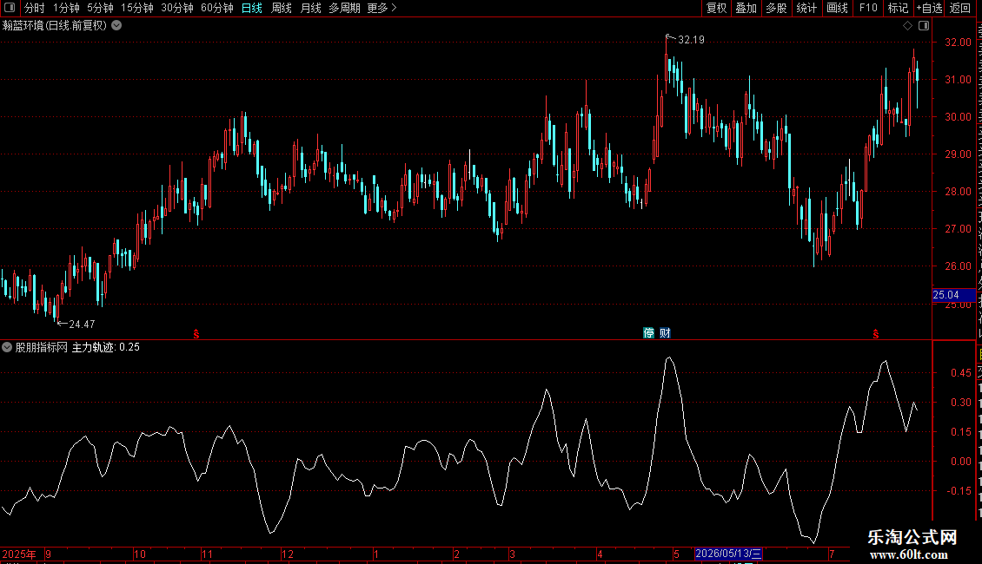Image resolution: width=982 pixels, height=564 pixels.
Task: Select the 5分钟 period tab
Action: (x=100, y=8)
